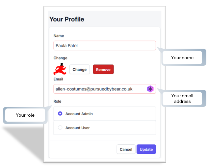This screenshot has height=166, width=208.
Task: Click the "Change" label above the avatar
Action: (x=60, y=58)
